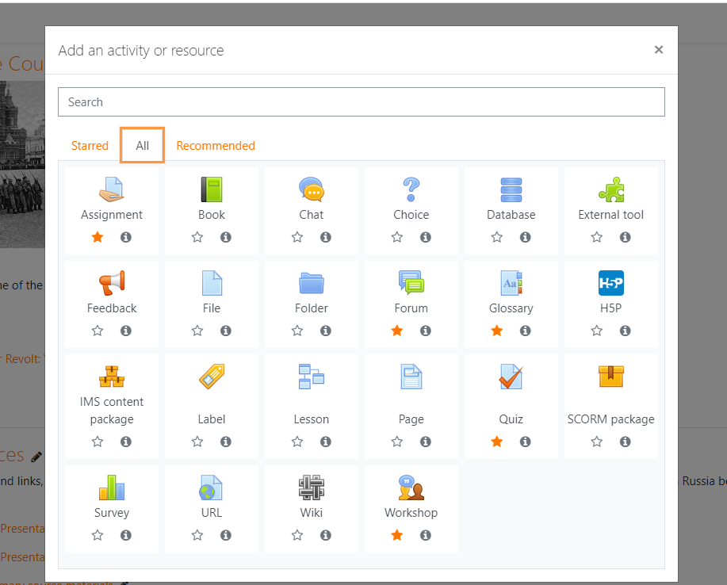727x585 pixels.
Task: Switch to the Starred tab
Action: pyautogui.click(x=90, y=146)
